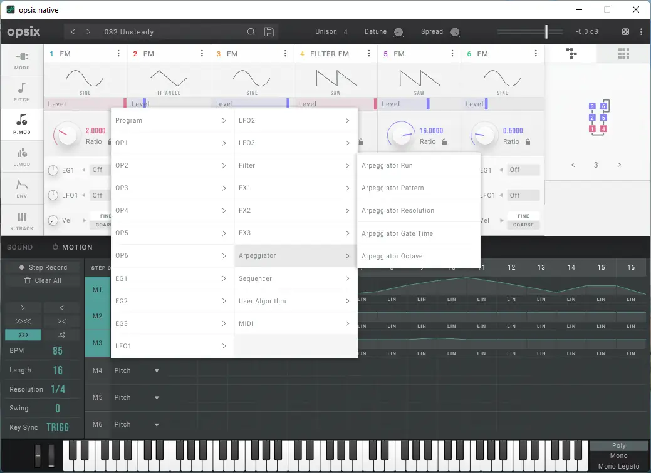The height and width of the screenshot is (473, 651).
Task: Open operator 3 options menu
Action: pos(285,53)
